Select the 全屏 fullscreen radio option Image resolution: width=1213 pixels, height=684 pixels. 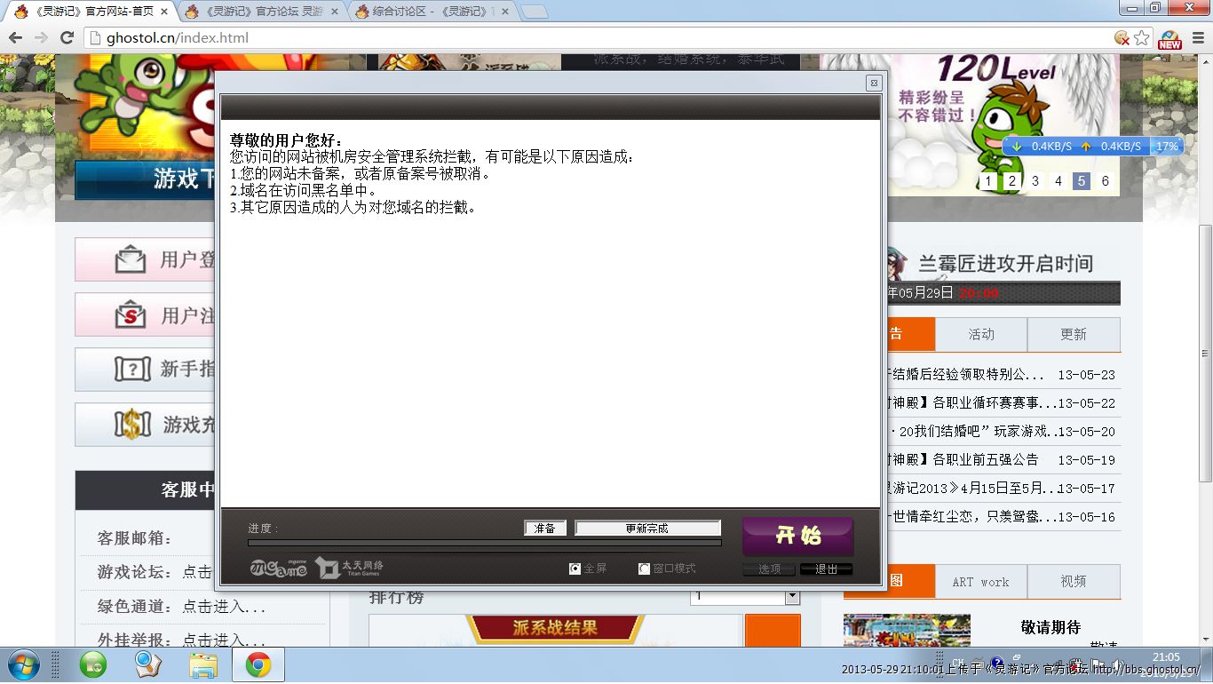(575, 569)
